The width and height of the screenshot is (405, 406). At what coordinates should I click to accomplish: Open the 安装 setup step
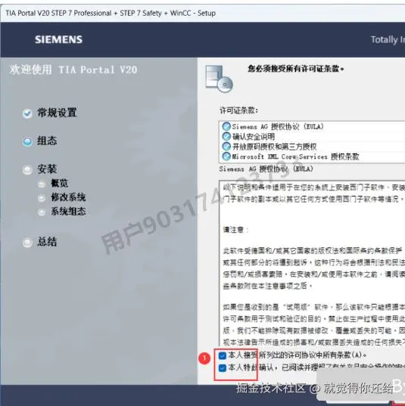click(x=47, y=169)
